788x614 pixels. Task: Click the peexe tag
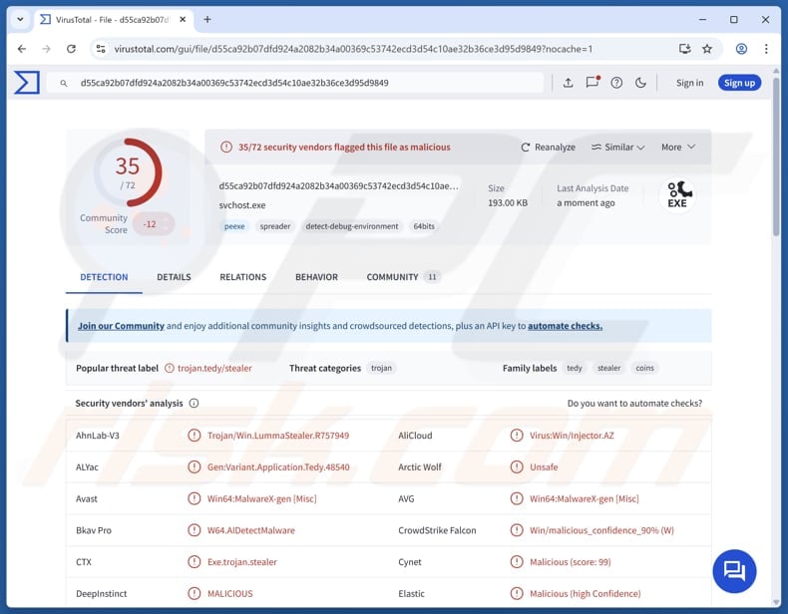coord(234,226)
